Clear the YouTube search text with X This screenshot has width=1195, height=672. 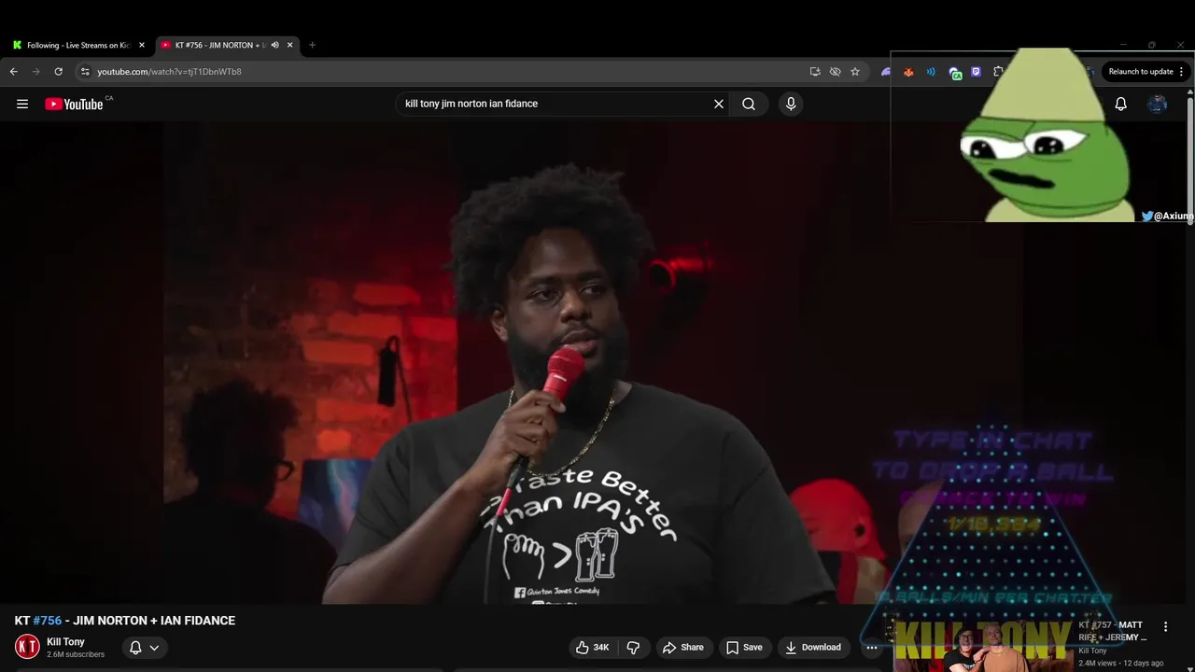tap(719, 104)
